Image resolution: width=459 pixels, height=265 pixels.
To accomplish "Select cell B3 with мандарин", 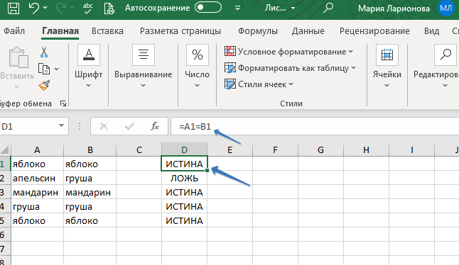I will point(90,192).
